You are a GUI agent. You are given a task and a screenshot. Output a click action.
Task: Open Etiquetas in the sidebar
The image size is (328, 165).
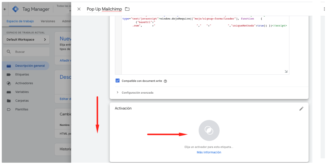pyautogui.click(x=22, y=74)
